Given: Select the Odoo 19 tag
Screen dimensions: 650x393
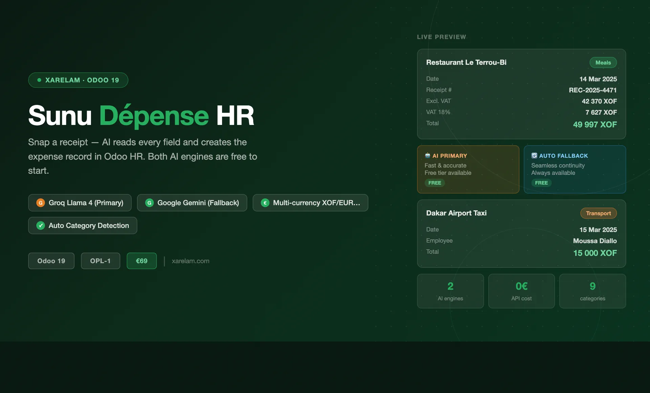Looking at the screenshot, I should [51, 261].
